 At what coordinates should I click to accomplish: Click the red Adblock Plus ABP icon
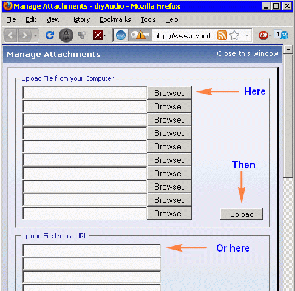click(263, 35)
